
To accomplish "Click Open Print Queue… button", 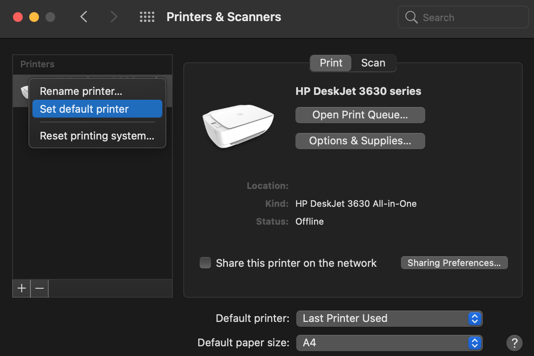I will coord(360,115).
